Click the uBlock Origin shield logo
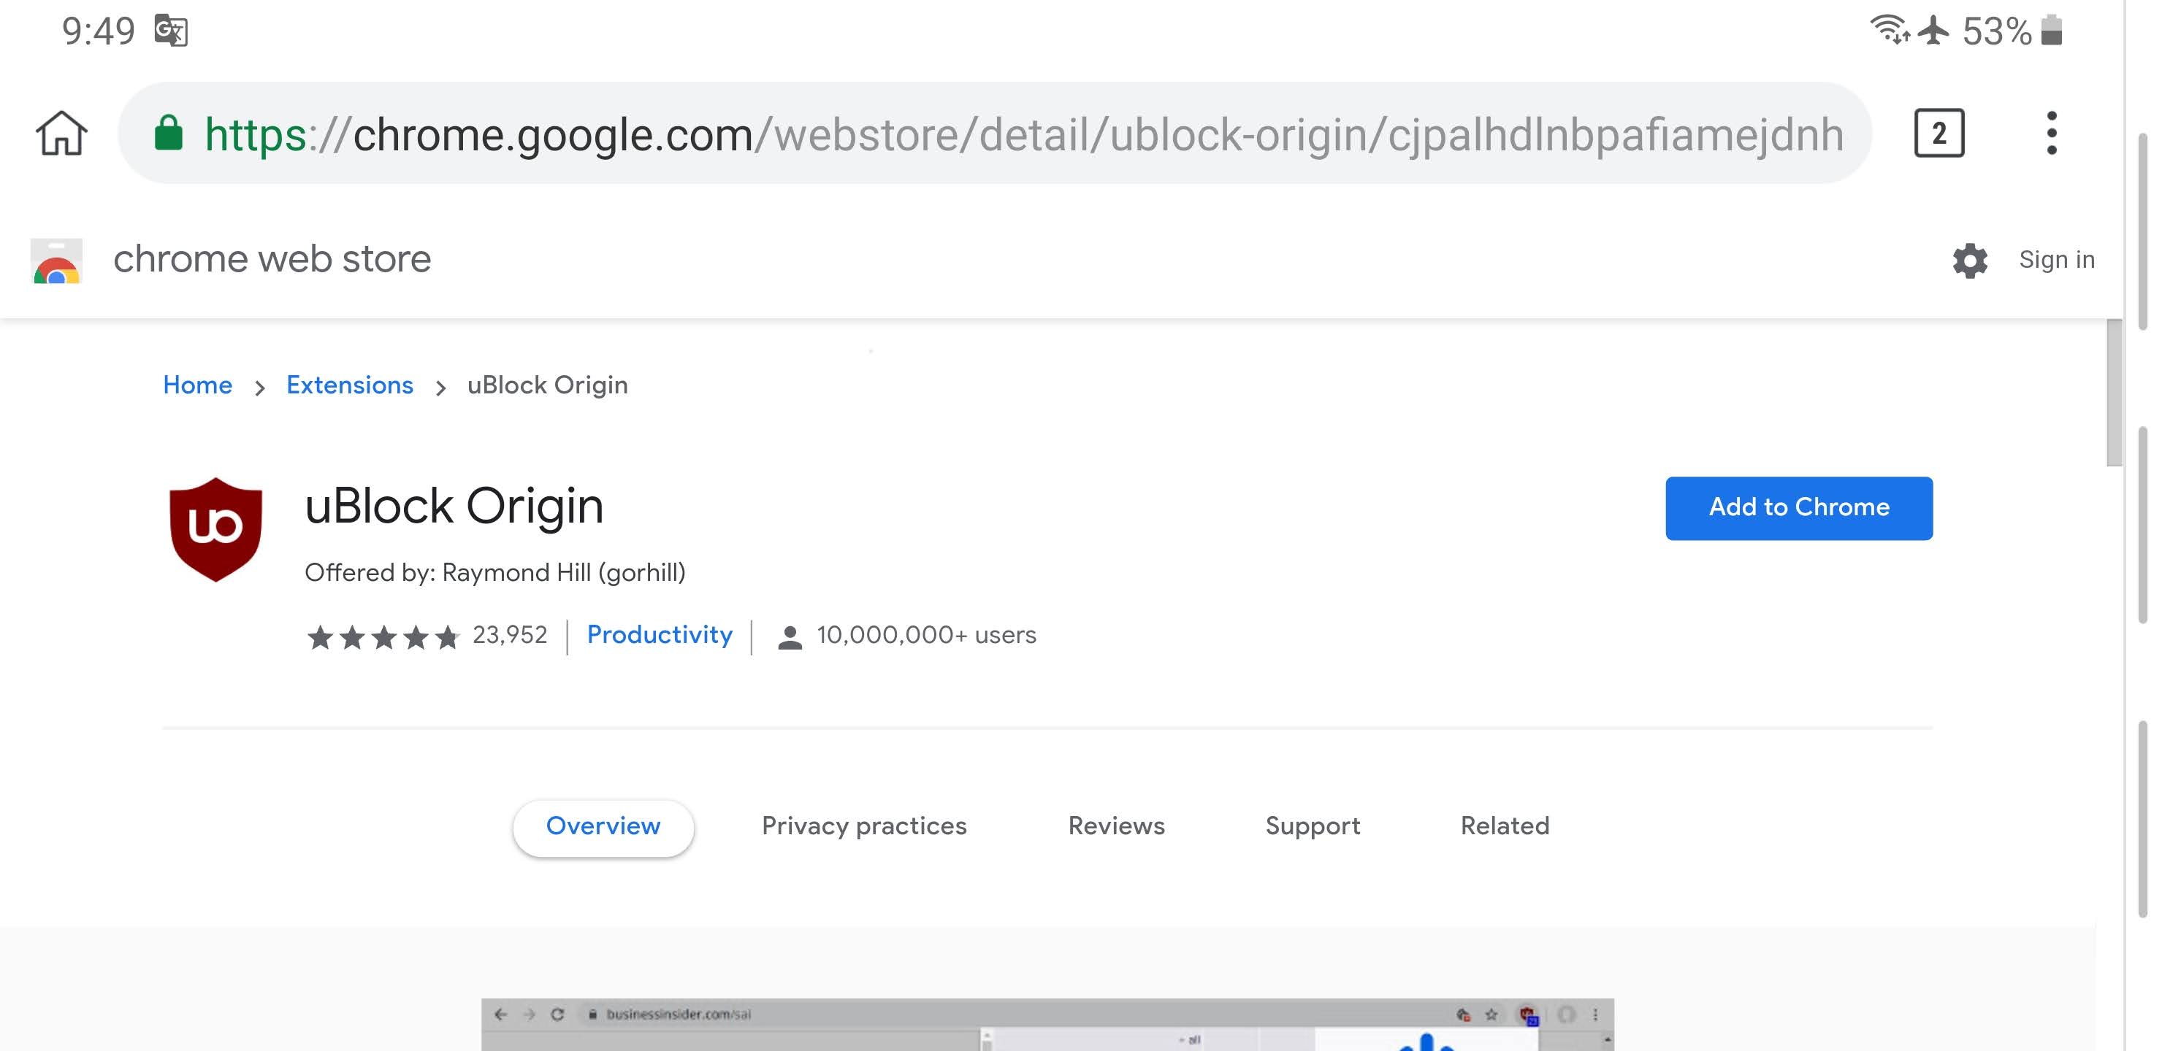The height and width of the screenshot is (1051, 2162). tap(215, 529)
